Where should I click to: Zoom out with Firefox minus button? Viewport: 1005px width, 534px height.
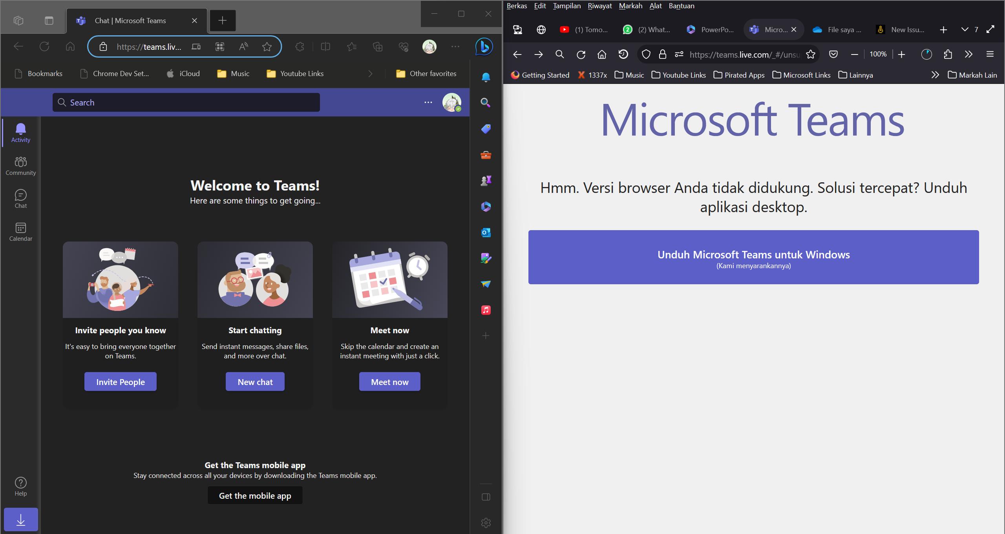[854, 54]
